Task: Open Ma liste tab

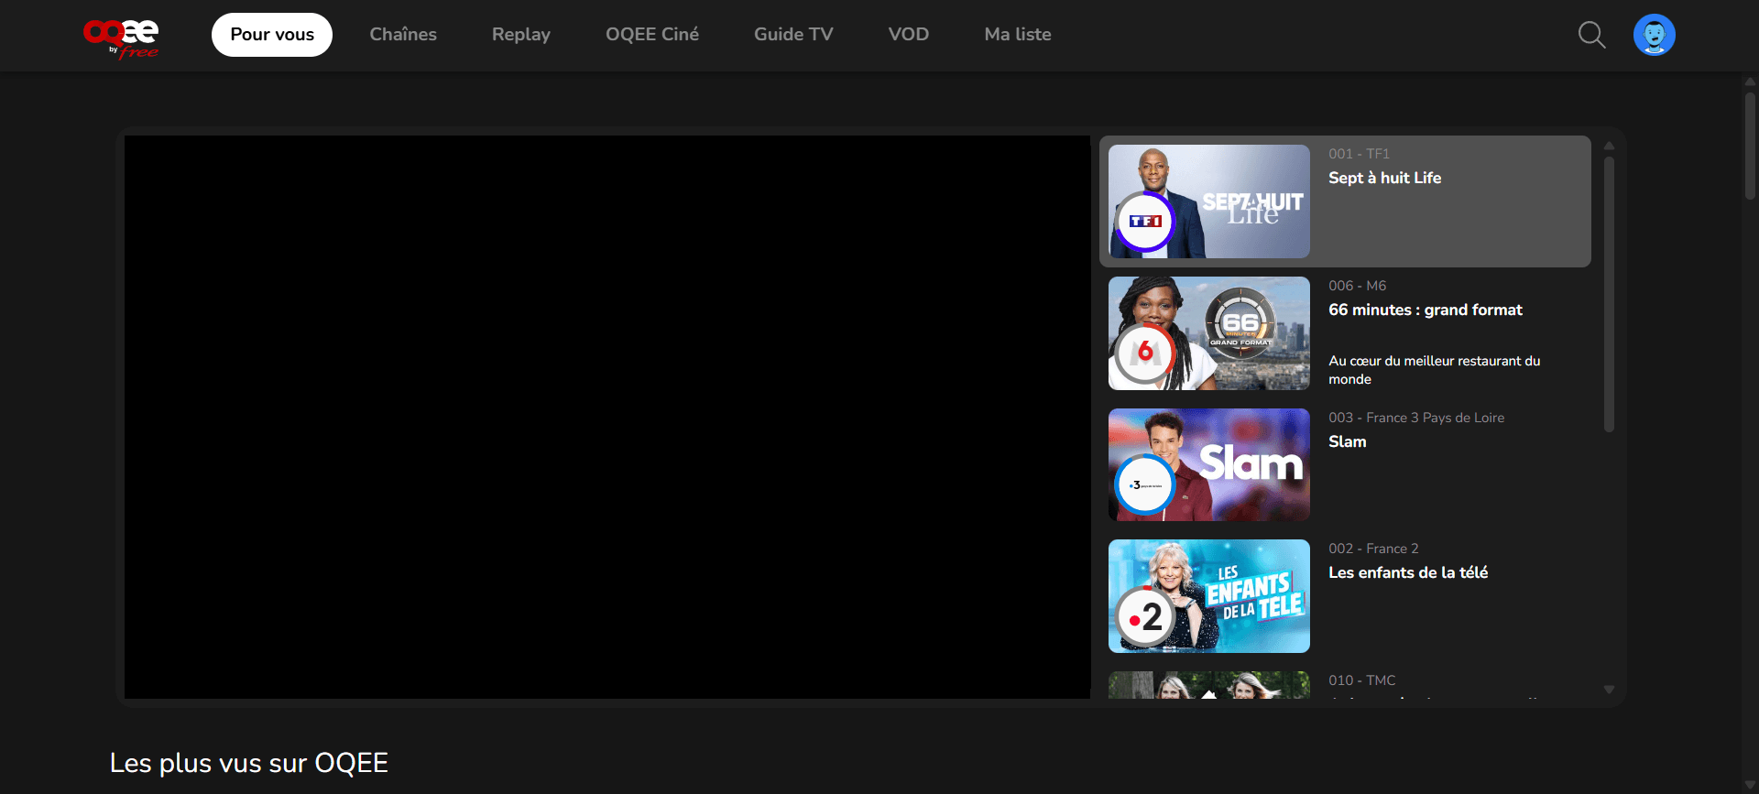Action: [x=1018, y=35]
